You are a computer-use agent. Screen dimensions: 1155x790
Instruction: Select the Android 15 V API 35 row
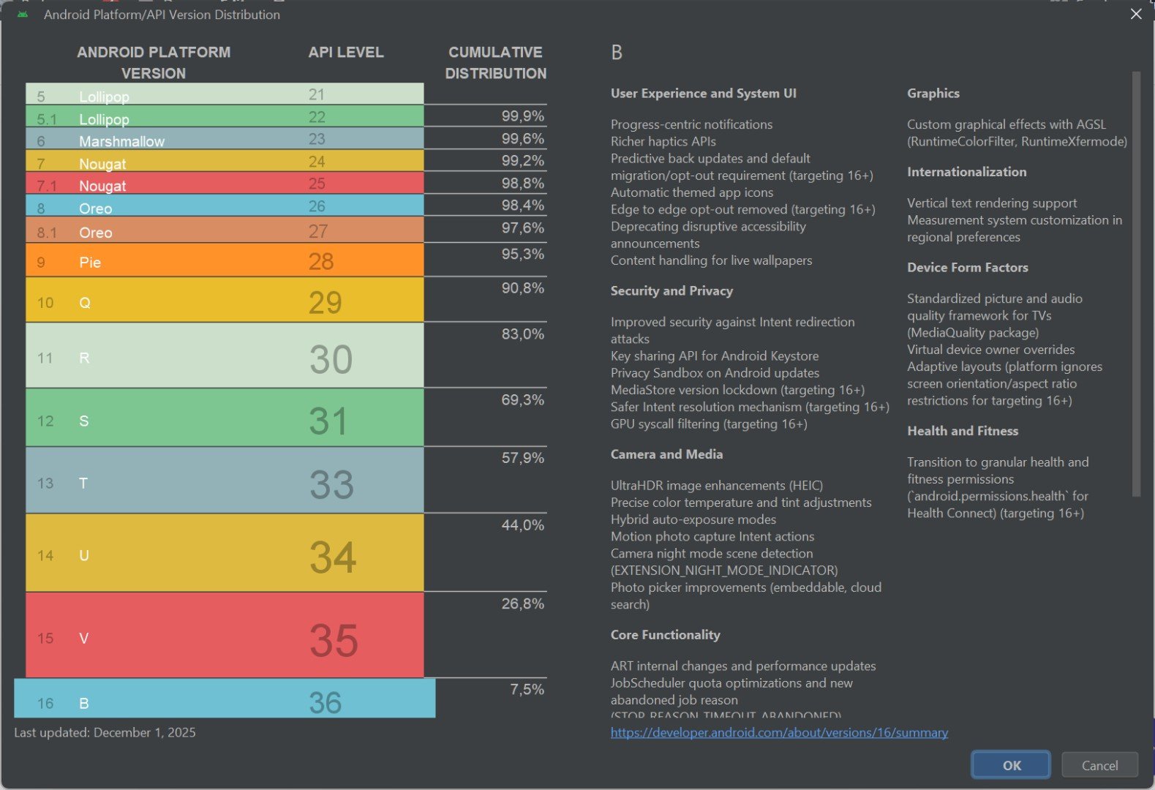pos(225,635)
